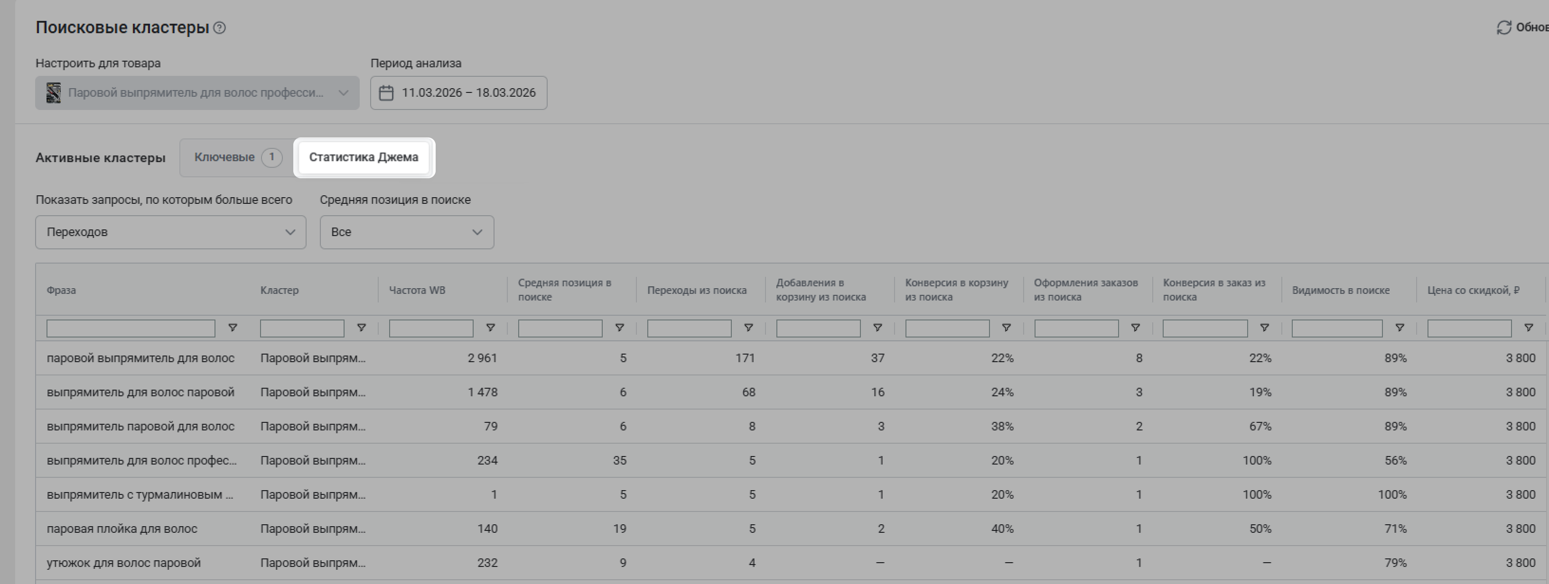The width and height of the screenshot is (1549, 584).
Task: Sort by Средняя позиция в поиске header
Action: tap(564, 290)
